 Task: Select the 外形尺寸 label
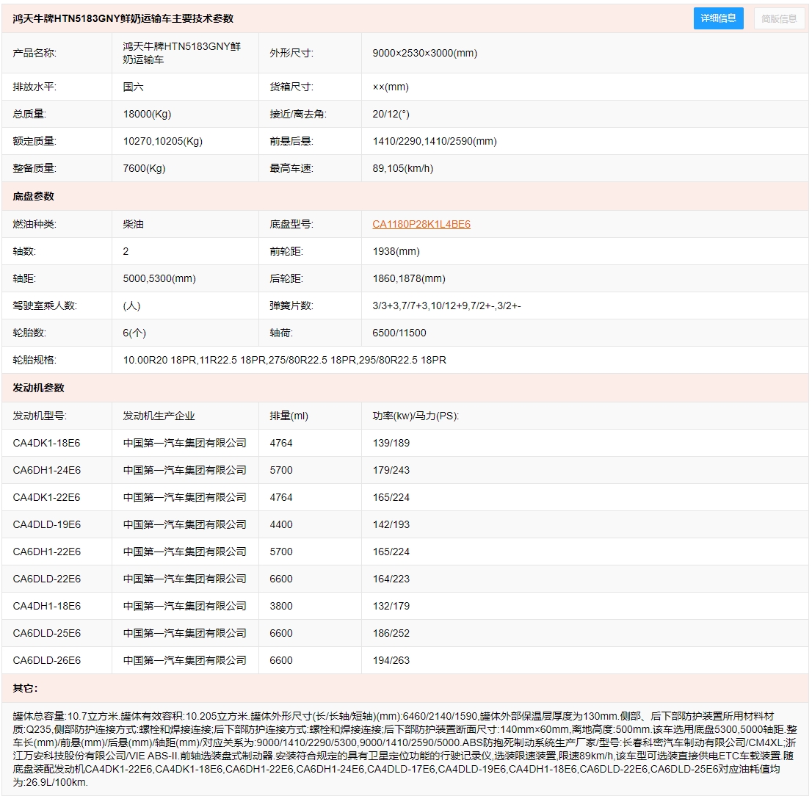[291, 53]
